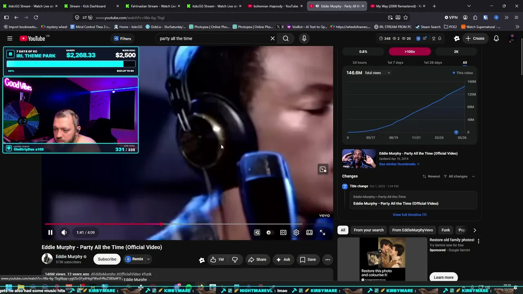This screenshot has height=294, width=523.
Task: Change sort order from Newest
Action: (431, 176)
